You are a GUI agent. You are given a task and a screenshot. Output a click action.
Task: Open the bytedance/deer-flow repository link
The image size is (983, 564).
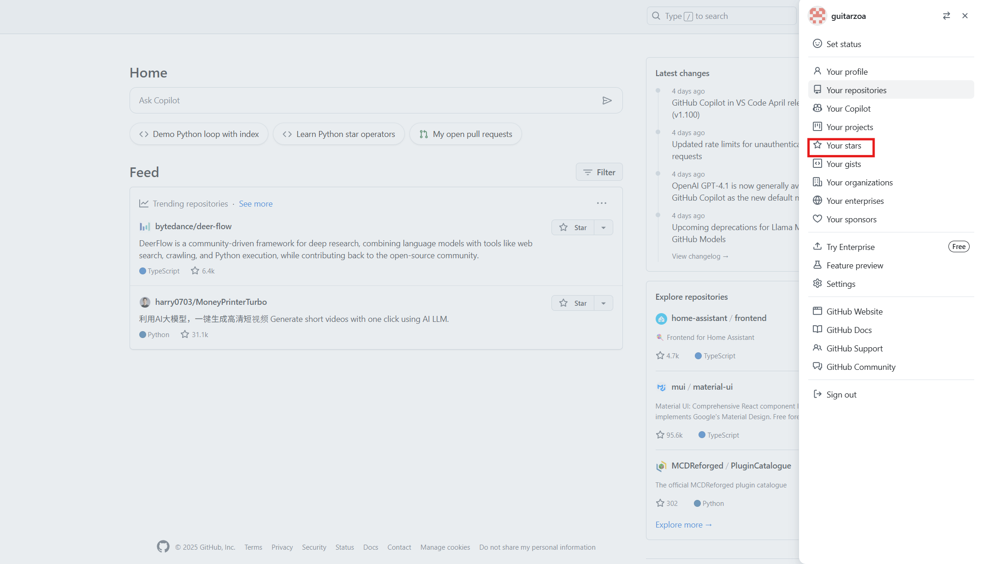click(193, 226)
